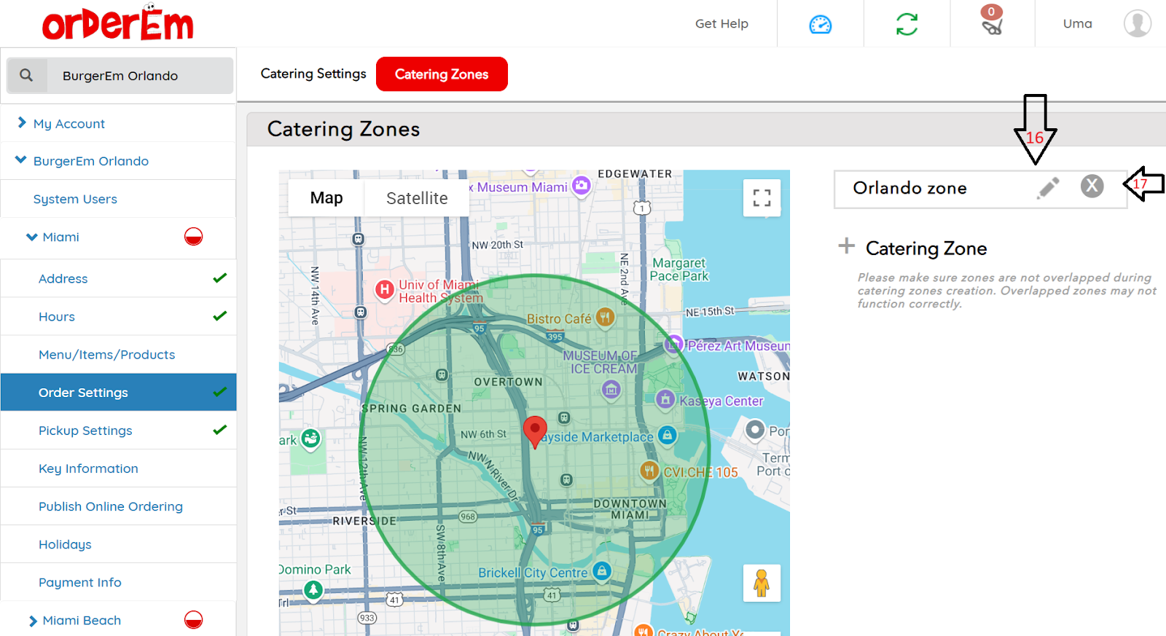Screen dimensions: 1166x636
Task: Expand the Miami Beach location
Action: tap(33, 621)
